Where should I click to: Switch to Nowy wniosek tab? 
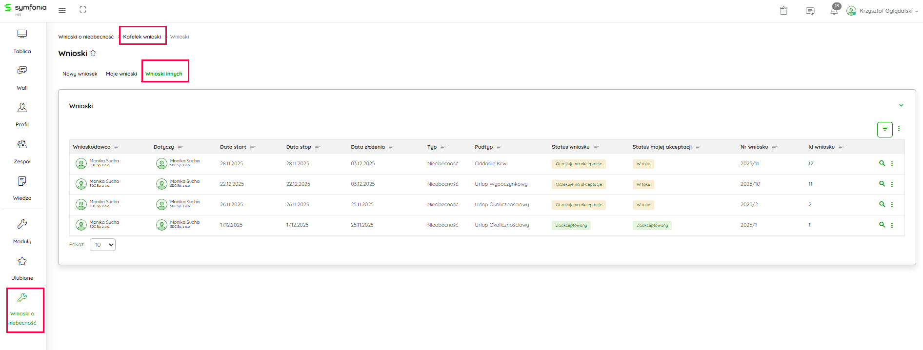80,74
